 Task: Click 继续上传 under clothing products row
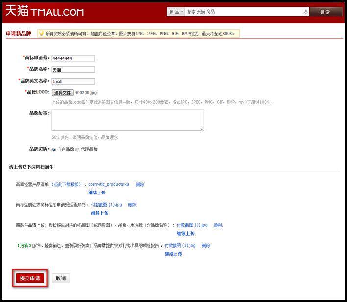[x=185, y=233]
